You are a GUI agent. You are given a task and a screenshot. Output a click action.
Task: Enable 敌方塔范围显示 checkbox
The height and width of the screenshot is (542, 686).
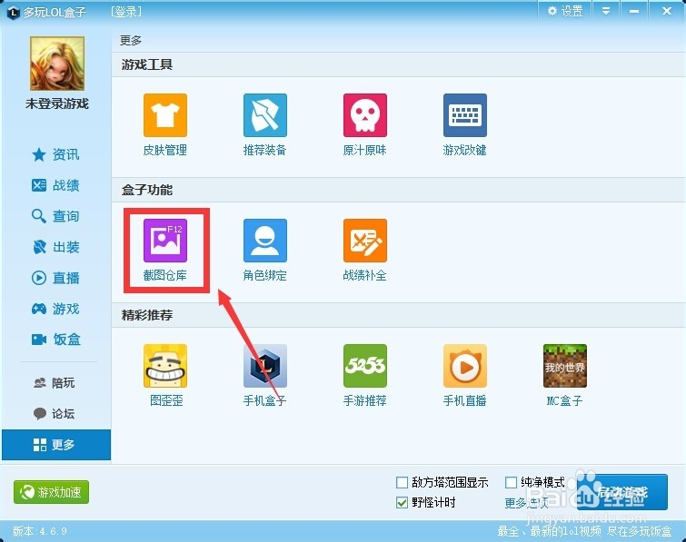pyautogui.click(x=402, y=483)
